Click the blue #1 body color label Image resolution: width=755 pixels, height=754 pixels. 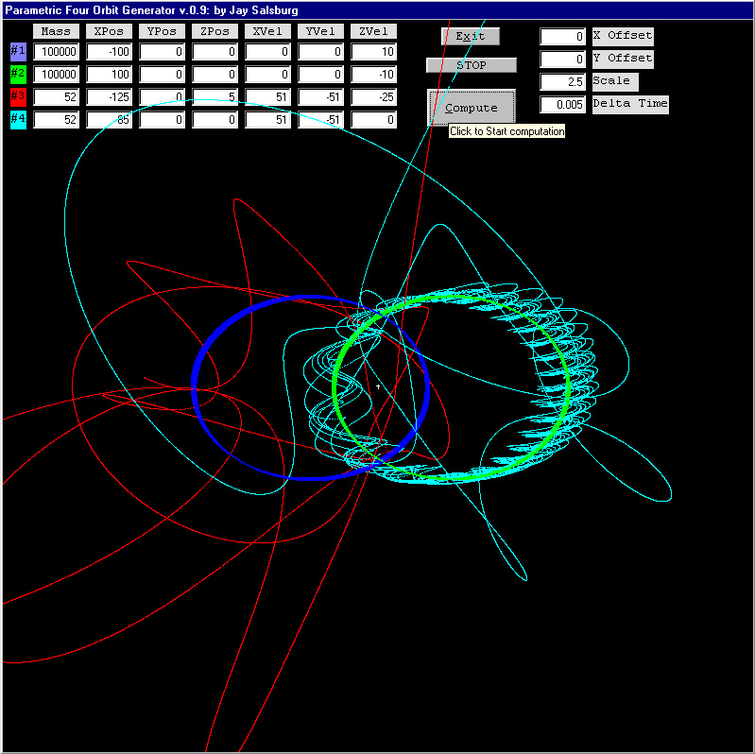pyautogui.click(x=18, y=51)
